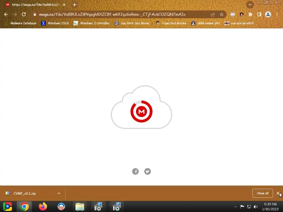283x212 pixels.
Task: Open the Espectral McGee bookmark
Action: point(171,23)
